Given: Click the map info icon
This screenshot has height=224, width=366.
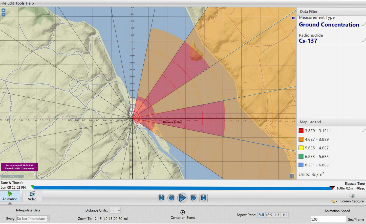Looking at the screenshot, I should [292, 176].
